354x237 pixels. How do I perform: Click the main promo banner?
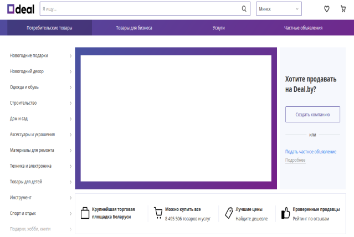click(x=176, y=118)
